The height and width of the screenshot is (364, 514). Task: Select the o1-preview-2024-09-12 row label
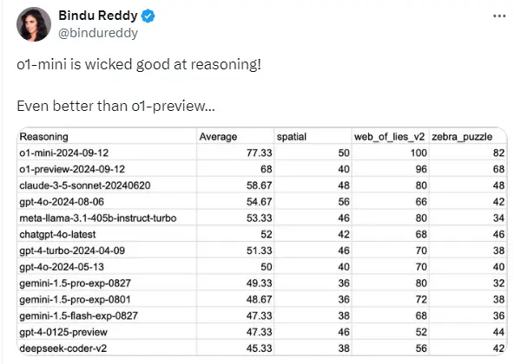click(72, 169)
